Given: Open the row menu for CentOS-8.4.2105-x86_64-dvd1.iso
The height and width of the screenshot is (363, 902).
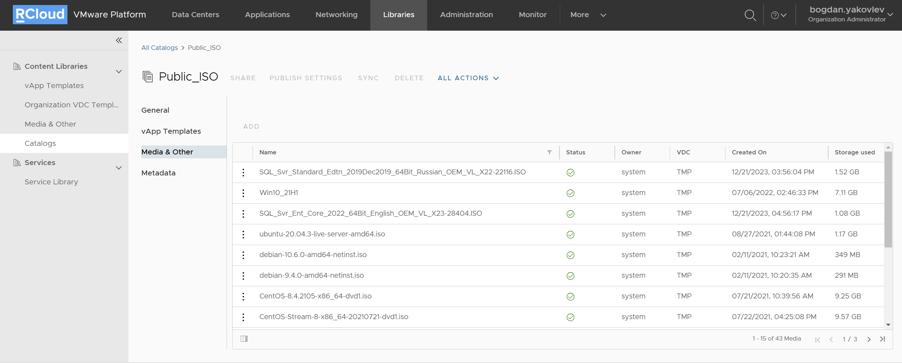Looking at the screenshot, I should [x=243, y=297].
